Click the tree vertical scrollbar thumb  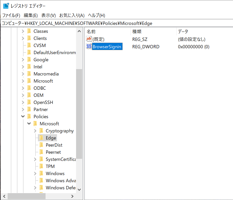coord(79,114)
